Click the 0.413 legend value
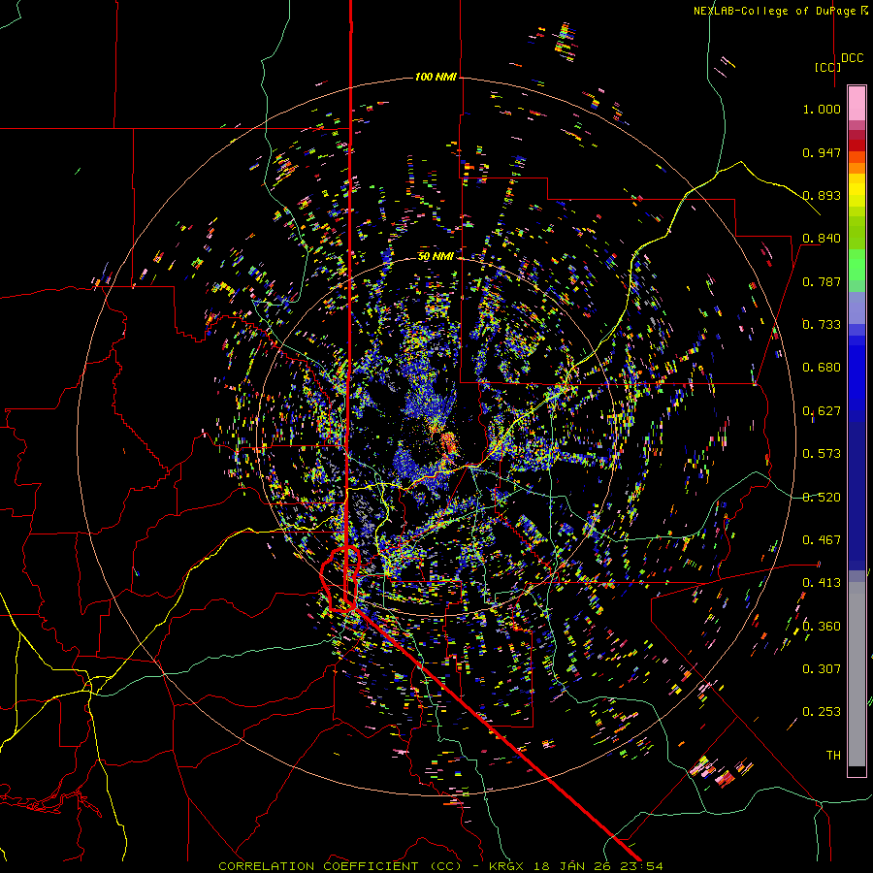 [x=822, y=583]
